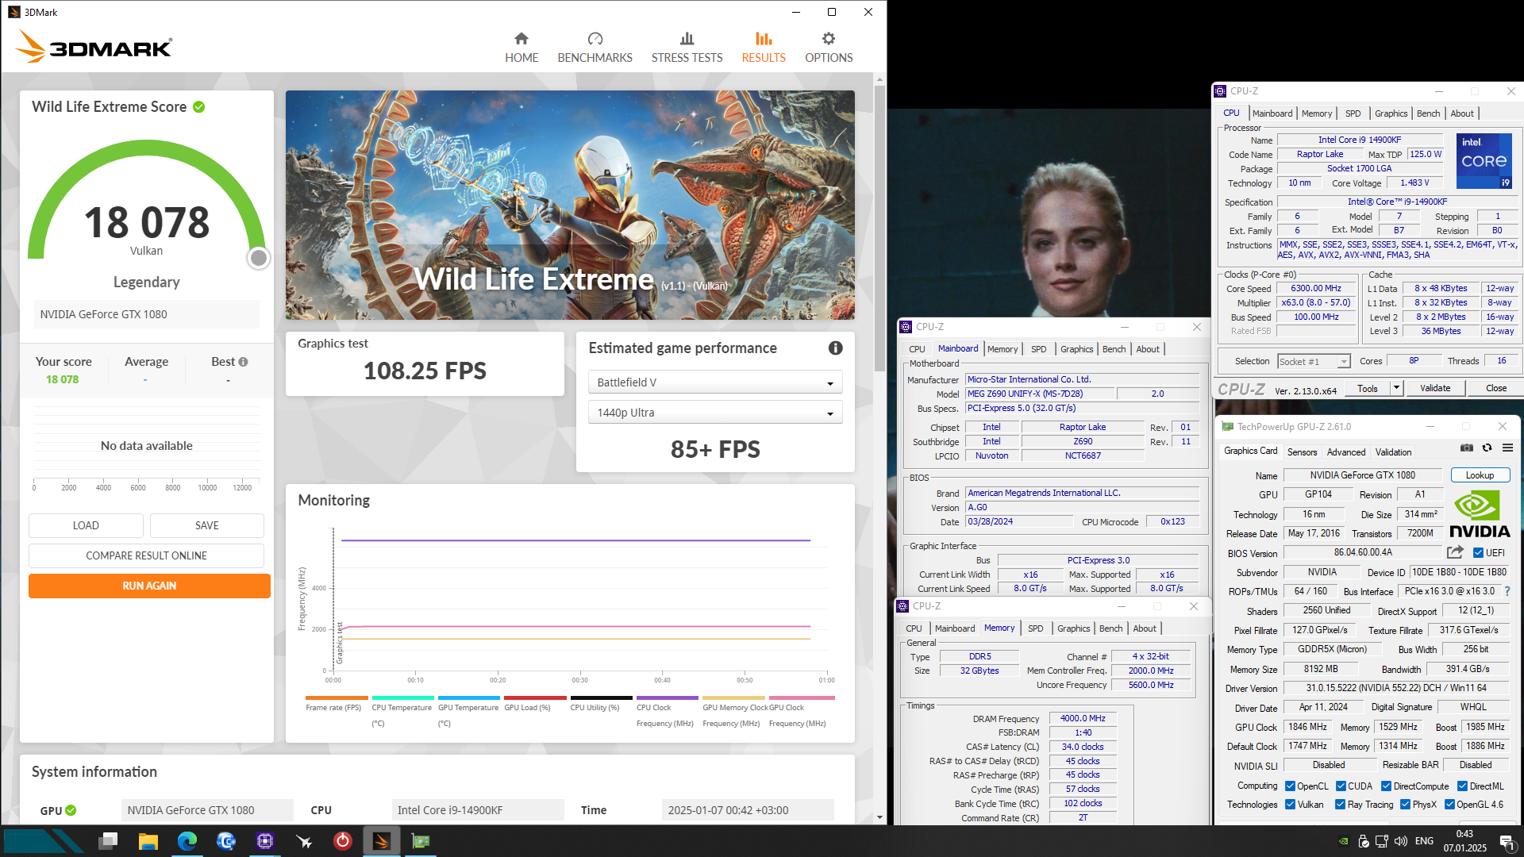Click the scrollbar down arrow in 3DMark
Viewport: 1524px width, 857px height.
coord(879,817)
